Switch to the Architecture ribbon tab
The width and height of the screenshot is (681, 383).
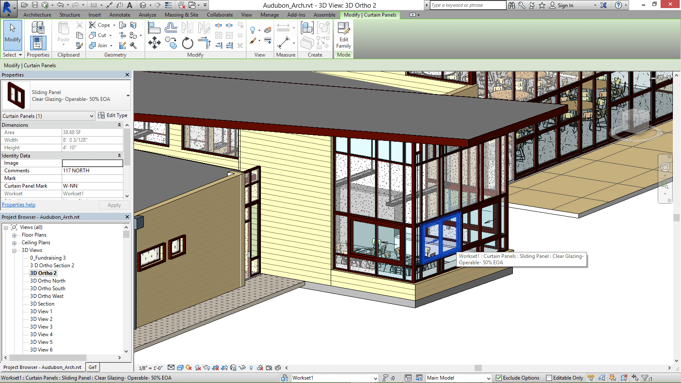click(x=37, y=14)
